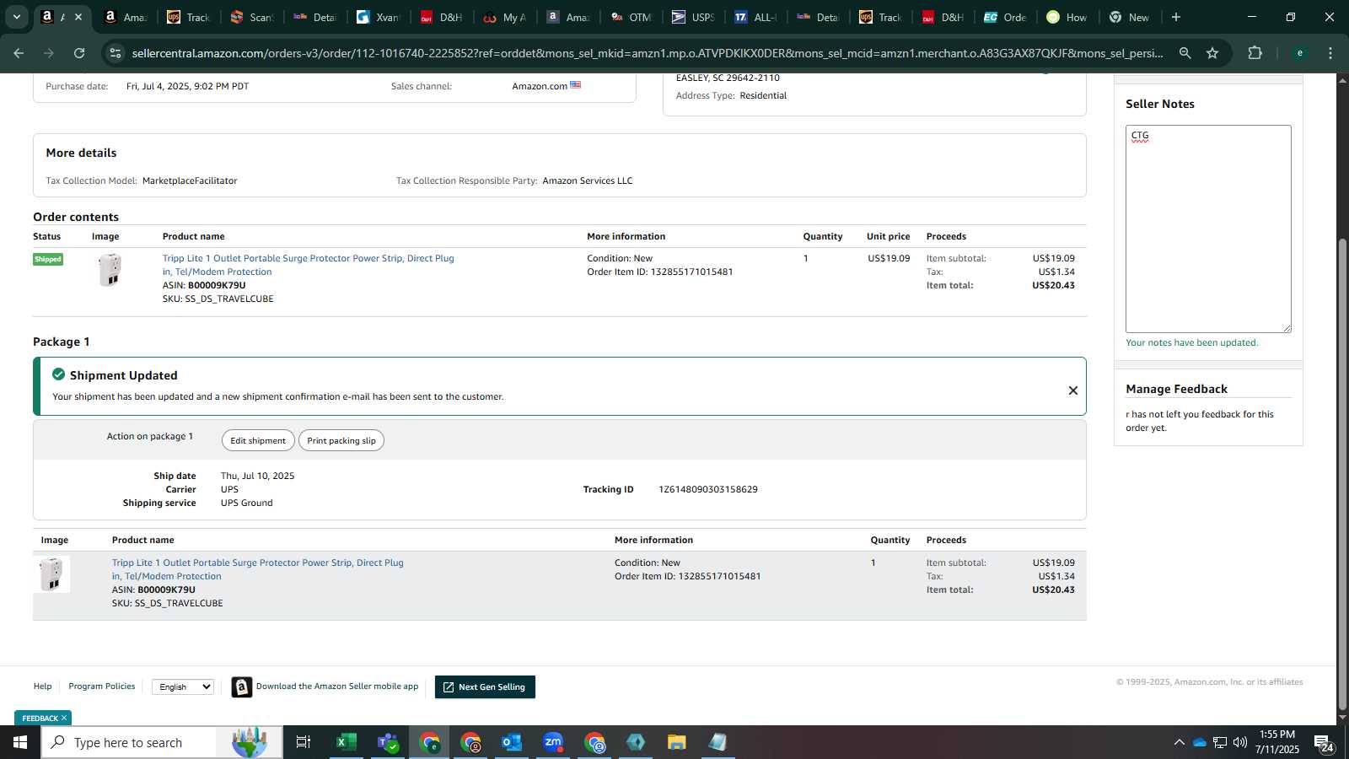Show hidden system tray icons
This screenshot has width=1349, height=759.
(1179, 742)
